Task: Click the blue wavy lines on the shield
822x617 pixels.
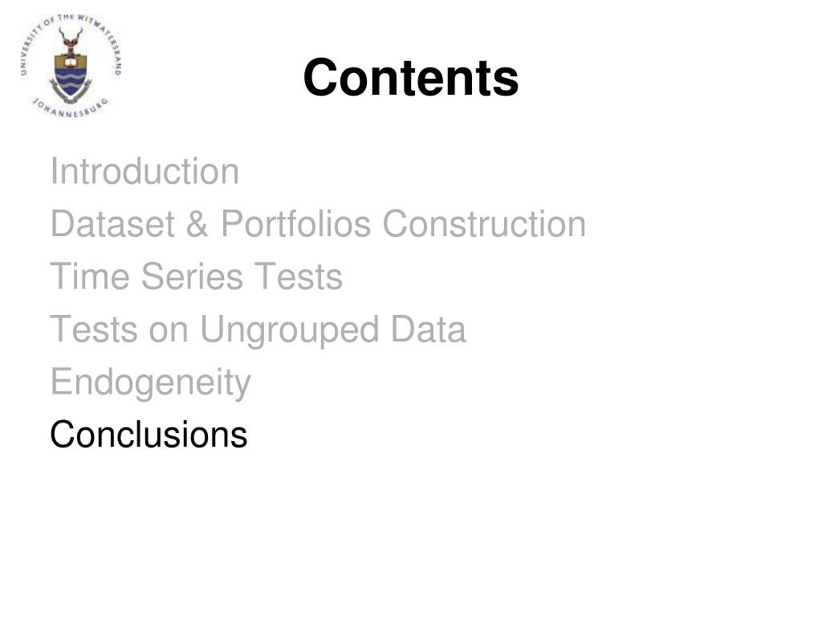Action: pyautogui.click(x=71, y=83)
